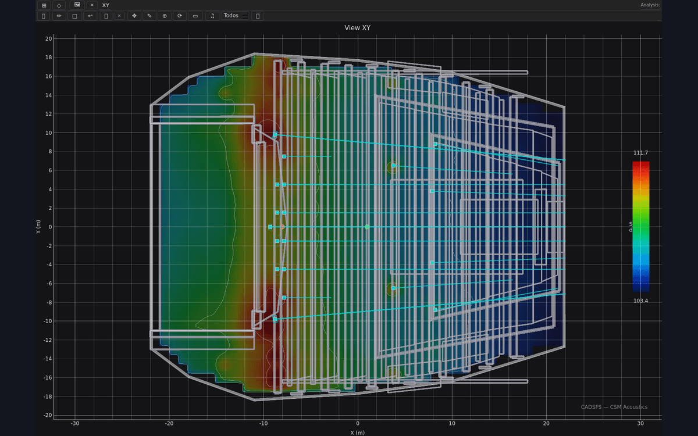
Task: Click the edit pen tool
Action: [149, 16]
